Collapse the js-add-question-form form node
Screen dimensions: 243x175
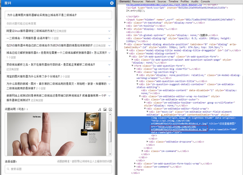point(132,66)
